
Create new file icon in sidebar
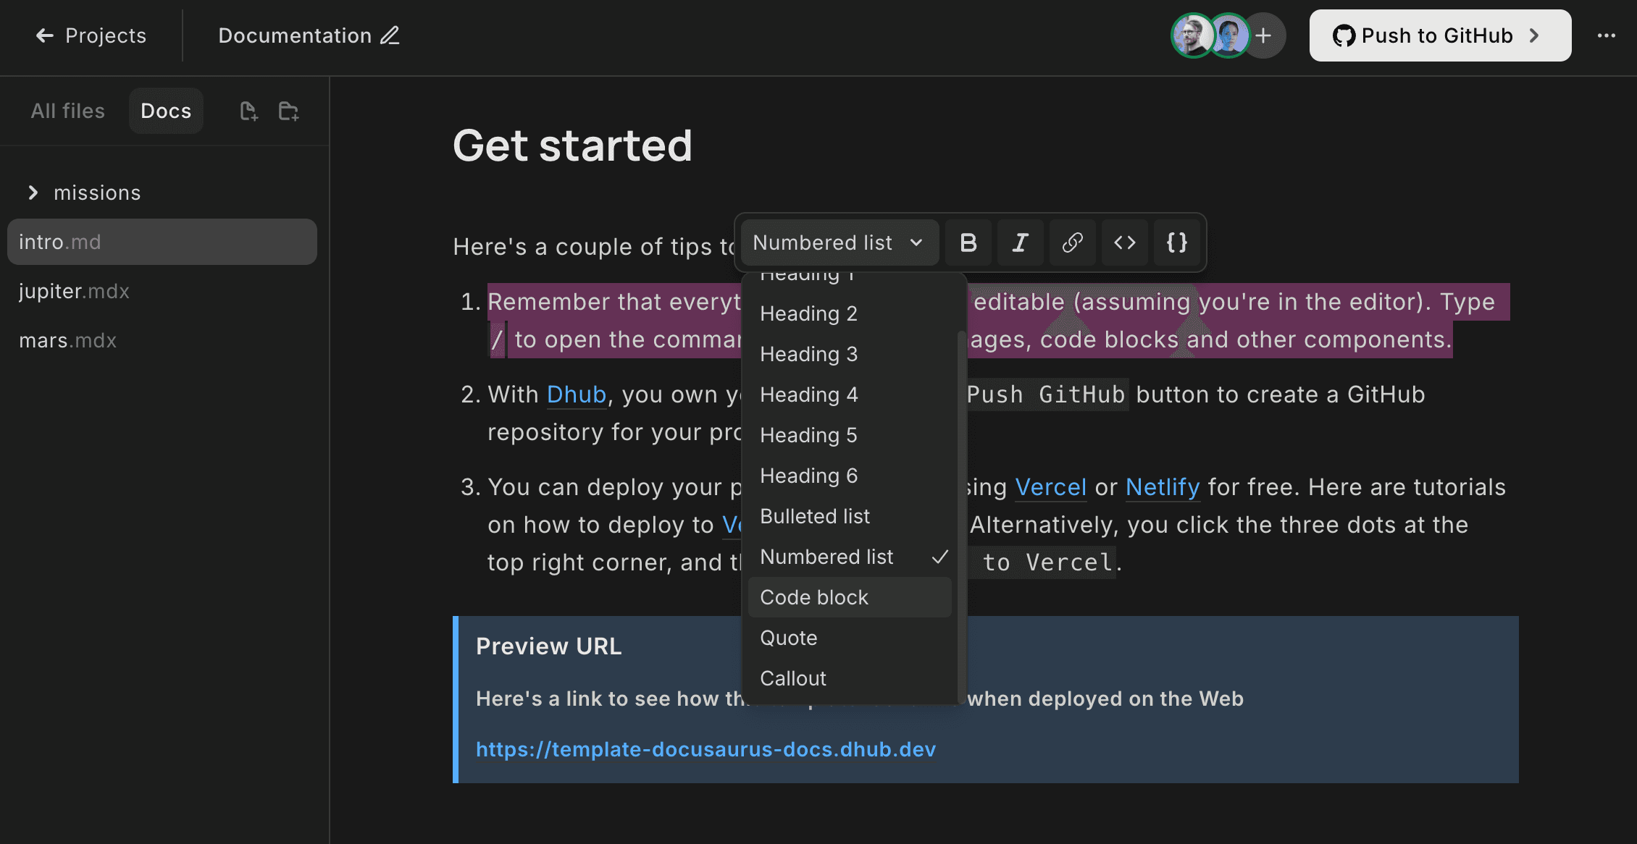click(248, 111)
